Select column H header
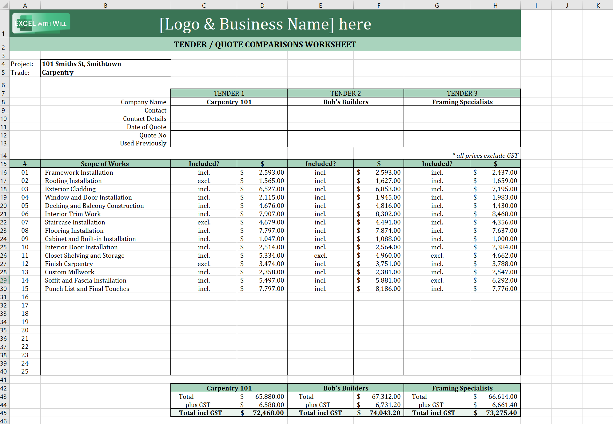The image size is (613, 424). pyautogui.click(x=495, y=5)
